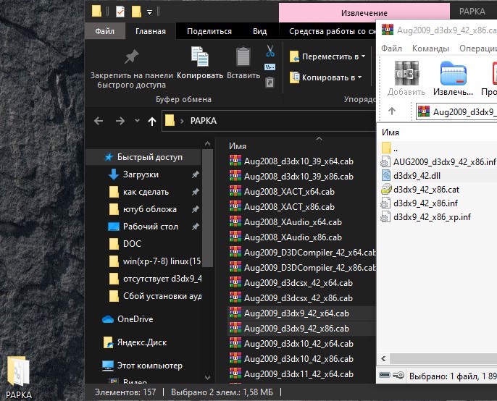Unpin Рабочий стол from Quick access
Image resolution: width=497 pixels, height=401 pixels.
coord(196,227)
